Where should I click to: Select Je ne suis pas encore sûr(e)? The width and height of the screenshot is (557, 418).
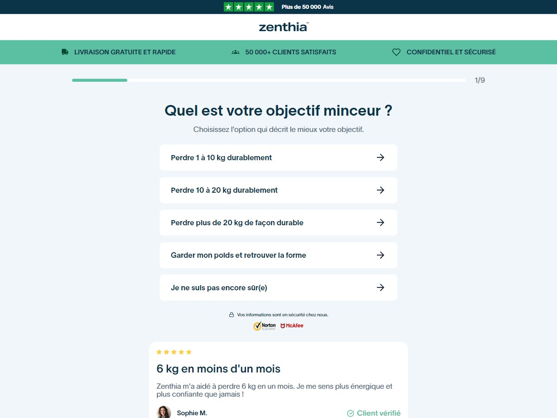point(278,287)
